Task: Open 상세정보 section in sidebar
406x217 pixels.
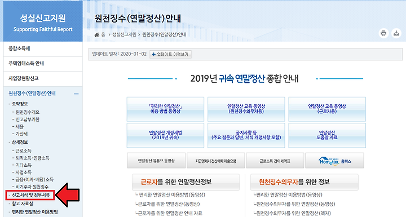Action: pos(20,143)
